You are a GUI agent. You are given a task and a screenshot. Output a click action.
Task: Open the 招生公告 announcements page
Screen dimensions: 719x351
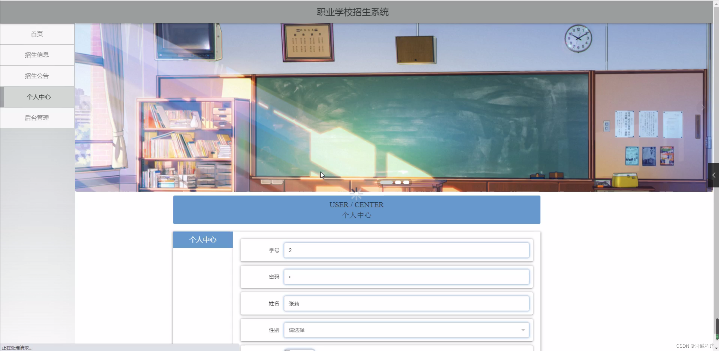click(37, 76)
